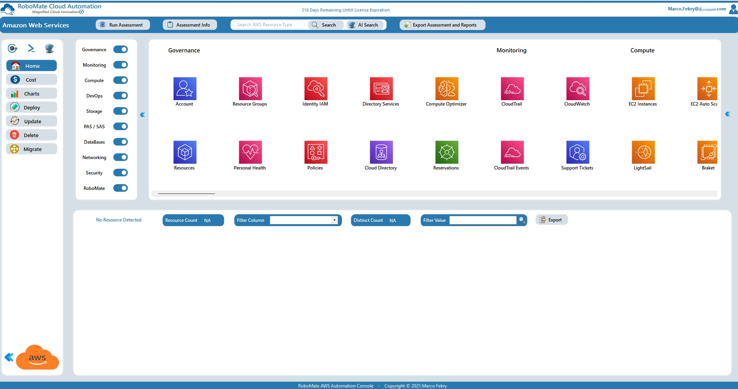Screen dimensions: 738x389
Task: Open the Resources icon
Action: [185, 152]
